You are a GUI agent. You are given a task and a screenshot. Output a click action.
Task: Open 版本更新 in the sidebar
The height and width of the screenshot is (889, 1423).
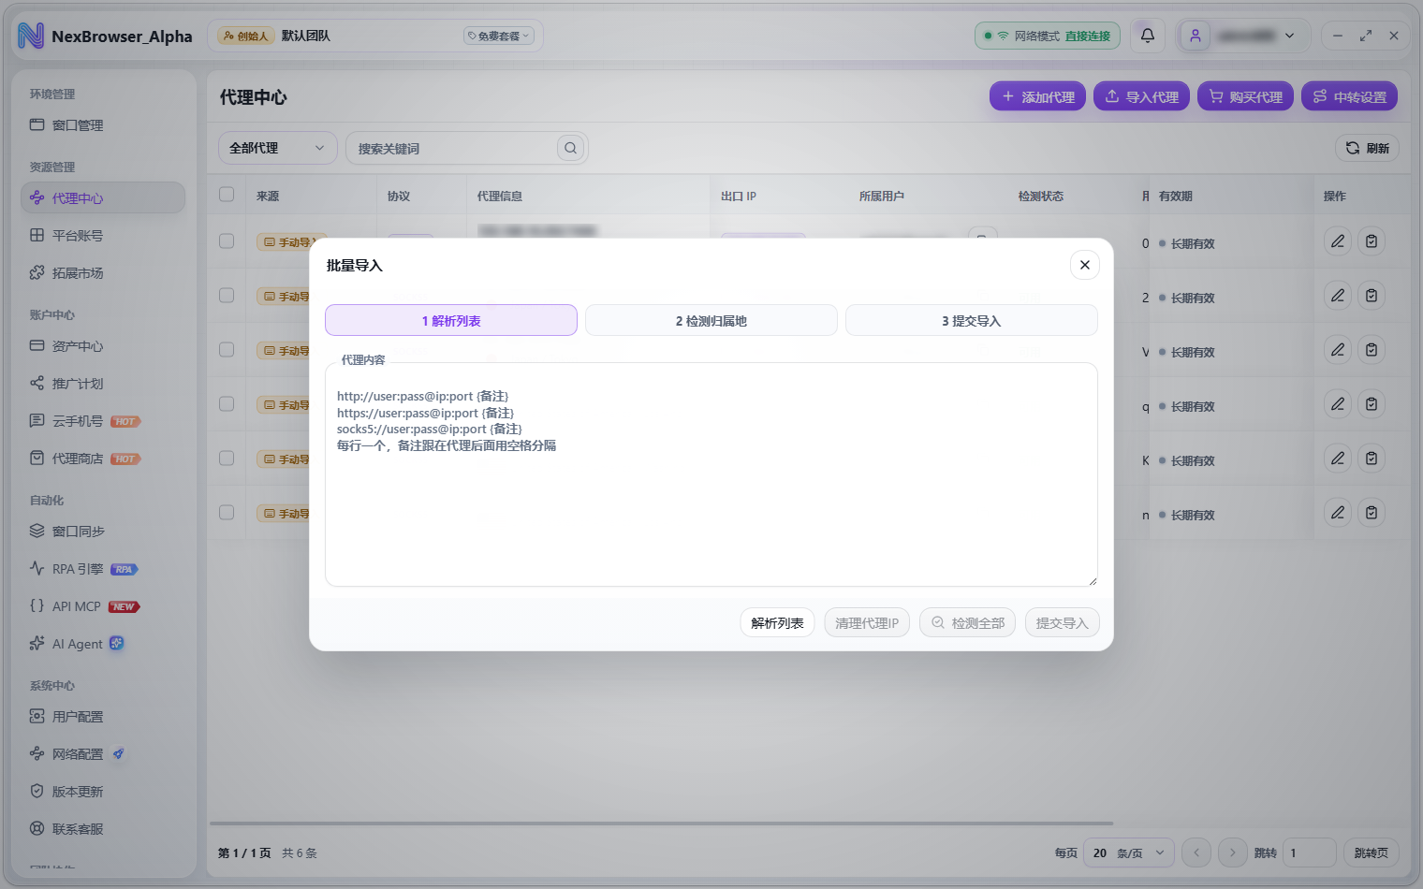tap(103, 792)
